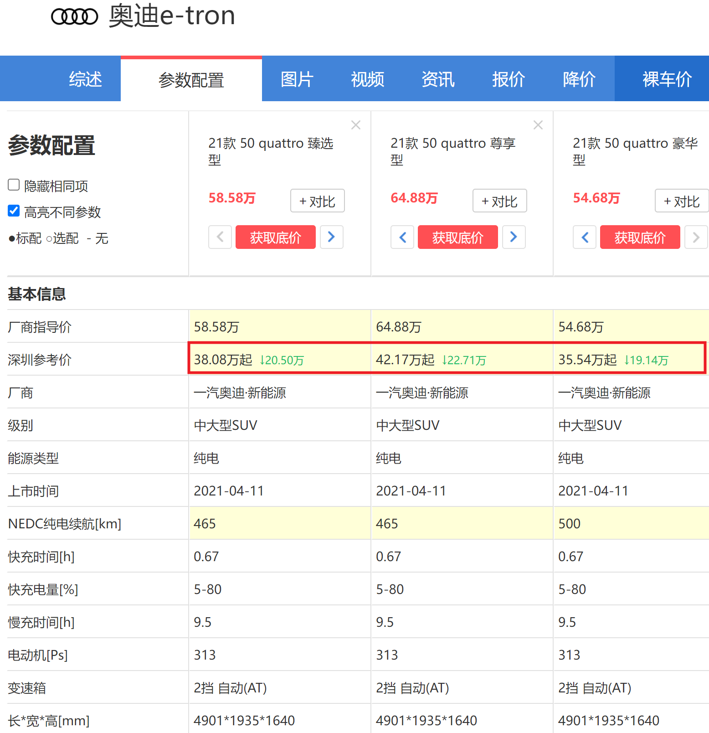The width and height of the screenshot is (709, 733).
Task: Click left arrow in 尊享型 column
Action: pos(402,237)
